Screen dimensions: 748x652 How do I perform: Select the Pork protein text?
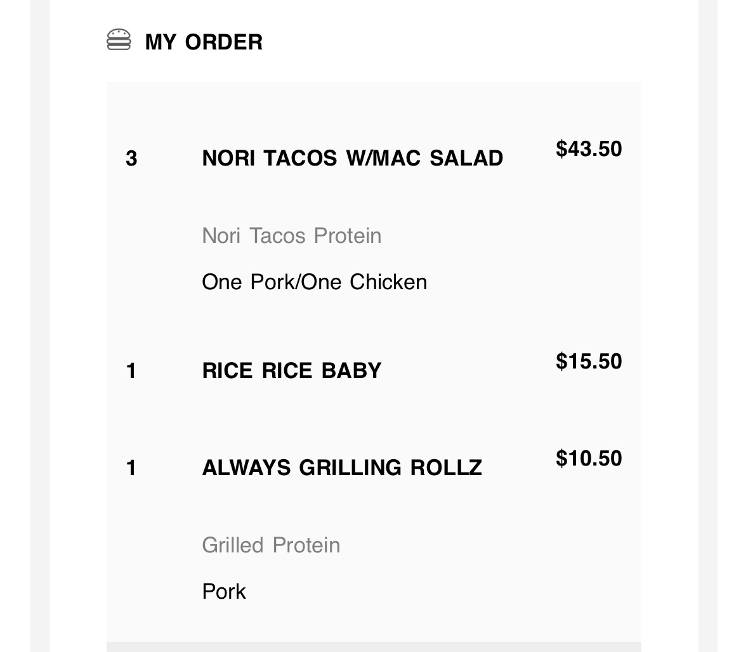[224, 591]
